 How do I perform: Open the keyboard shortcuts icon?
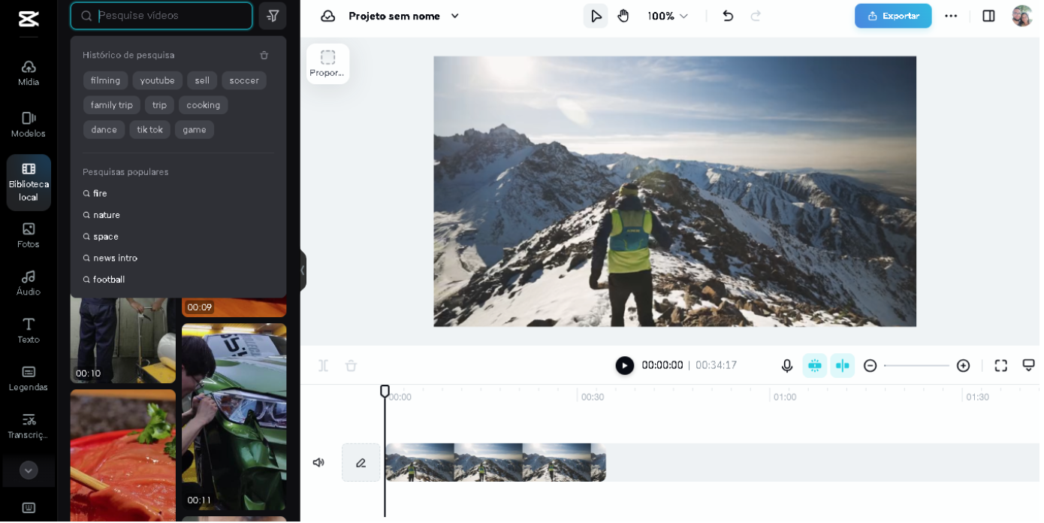click(29, 509)
